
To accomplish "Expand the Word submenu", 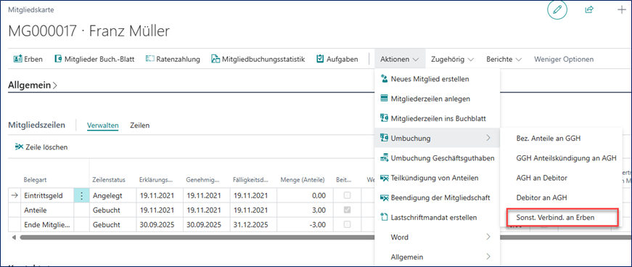I will pyautogui.click(x=438, y=237).
